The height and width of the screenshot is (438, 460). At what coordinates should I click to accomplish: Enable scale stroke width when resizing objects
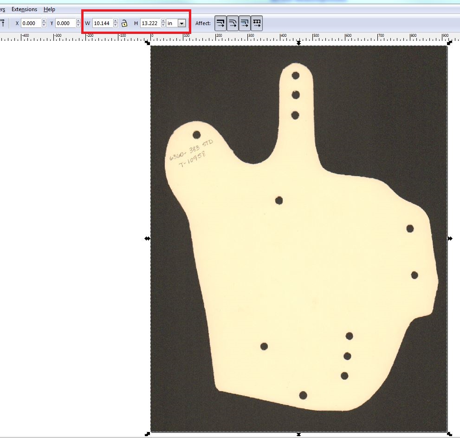point(220,23)
